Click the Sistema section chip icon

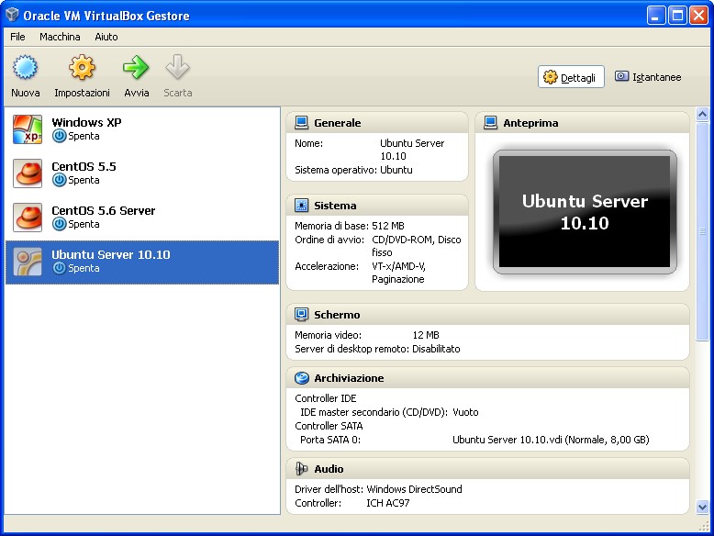(x=302, y=206)
